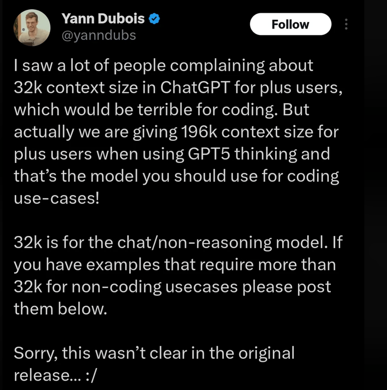Screen dimensions: 387x390
Task: Follow Yann Dubois
Action: coord(290,24)
